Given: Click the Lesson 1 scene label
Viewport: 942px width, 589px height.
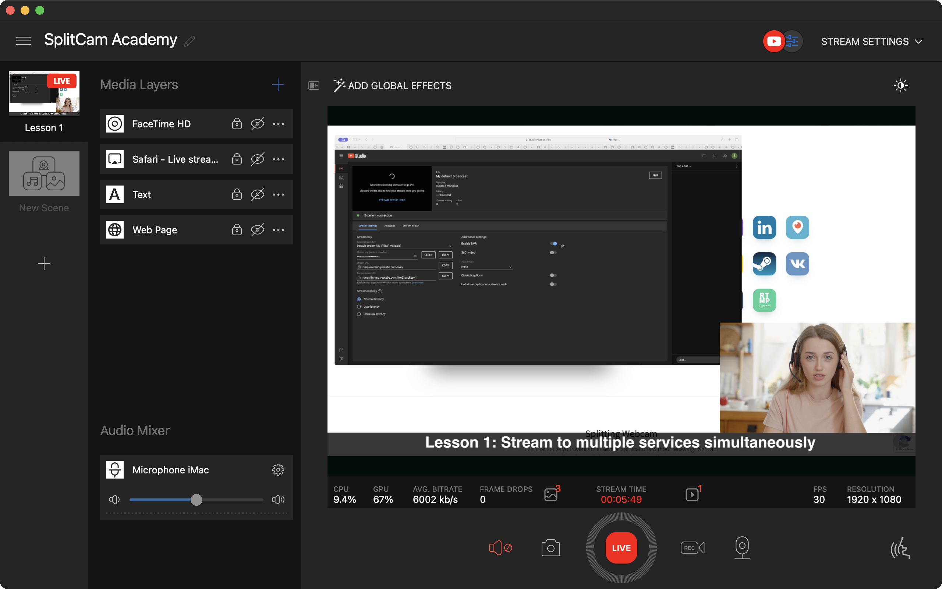Looking at the screenshot, I should [44, 128].
